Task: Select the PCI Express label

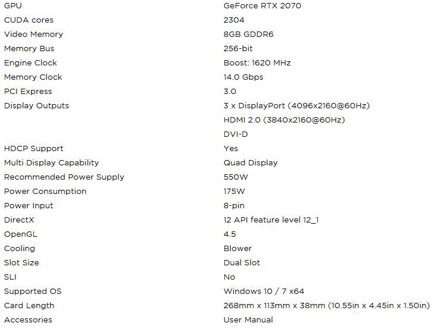Action: (28, 92)
